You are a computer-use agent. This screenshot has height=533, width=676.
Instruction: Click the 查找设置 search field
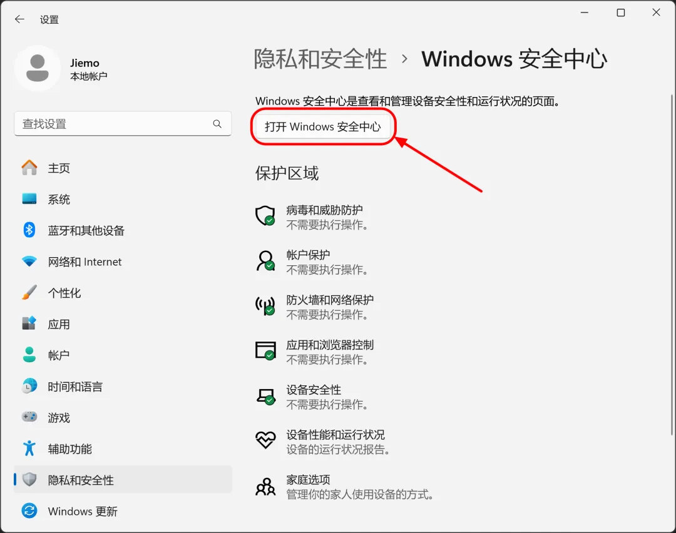click(x=123, y=124)
